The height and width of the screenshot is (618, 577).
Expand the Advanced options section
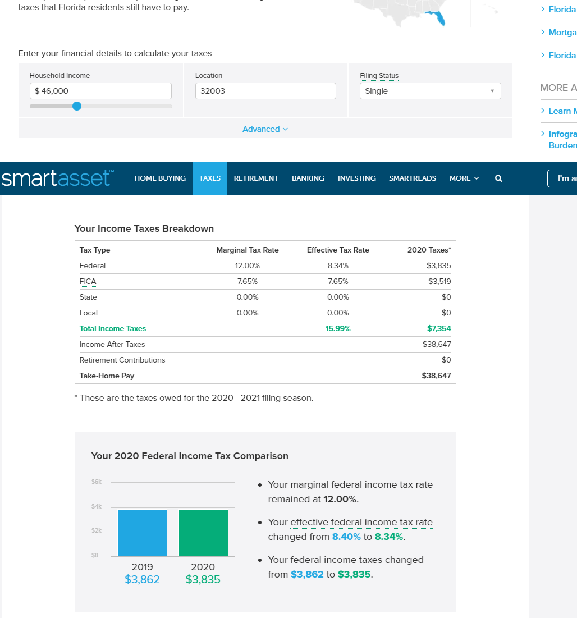265,129
